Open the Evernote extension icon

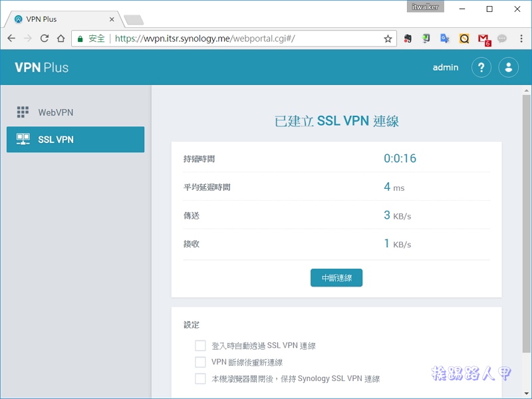[x=408, y=39]
